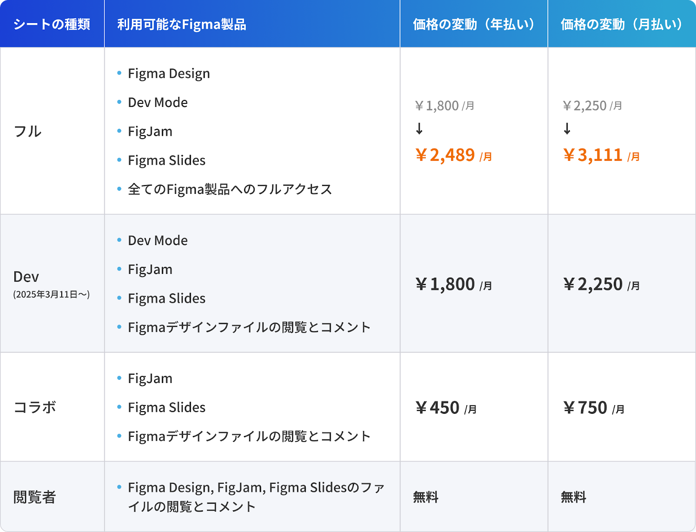Select the 価格の変動（年払い） header cell

[x=474, y=24]
